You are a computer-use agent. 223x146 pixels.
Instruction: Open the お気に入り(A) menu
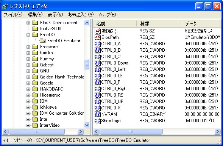pos(81,15)
